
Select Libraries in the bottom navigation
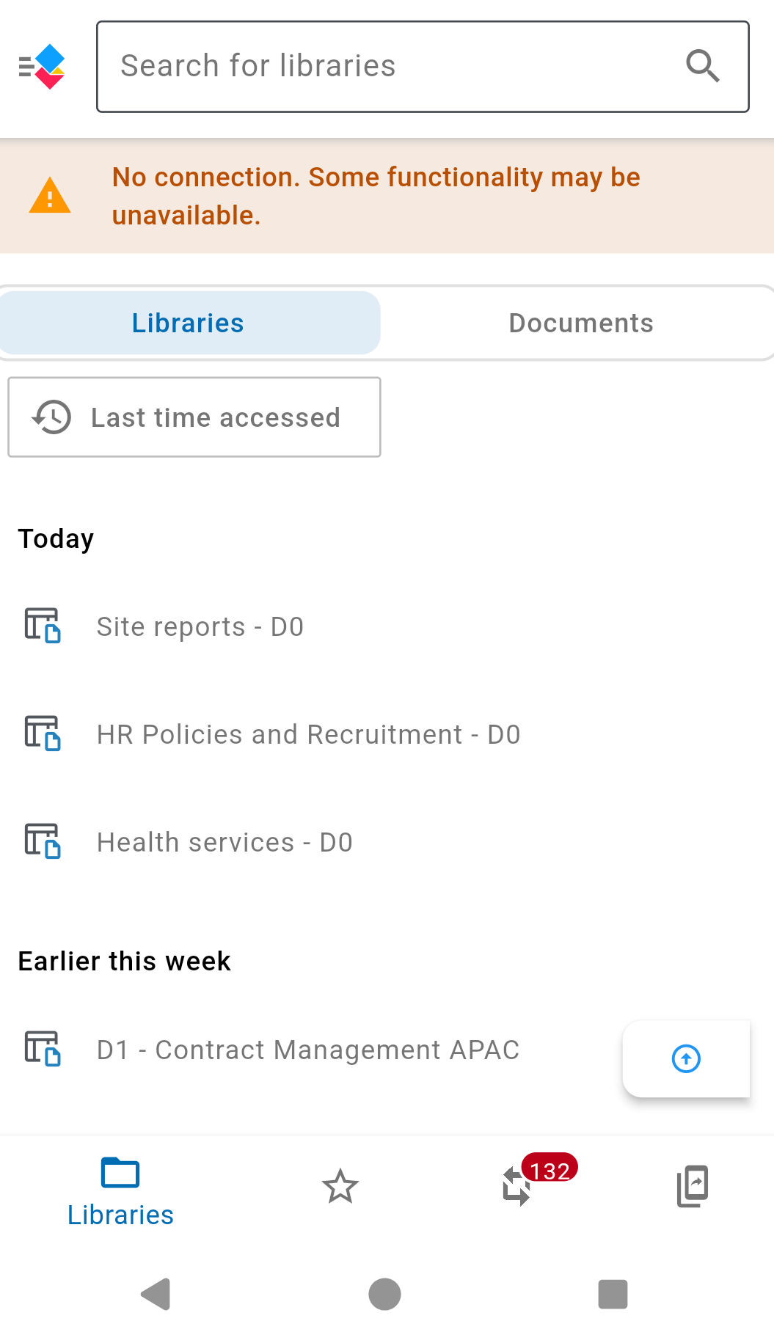click(120, 1192)
